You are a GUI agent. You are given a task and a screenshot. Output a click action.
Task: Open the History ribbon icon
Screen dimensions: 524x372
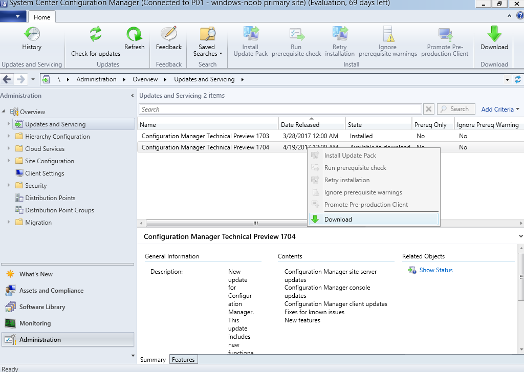click(32, 38)
